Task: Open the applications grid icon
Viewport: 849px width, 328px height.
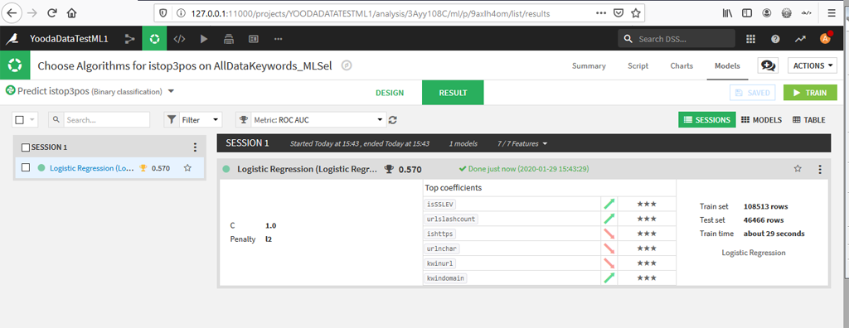Action: pos(750,38)
